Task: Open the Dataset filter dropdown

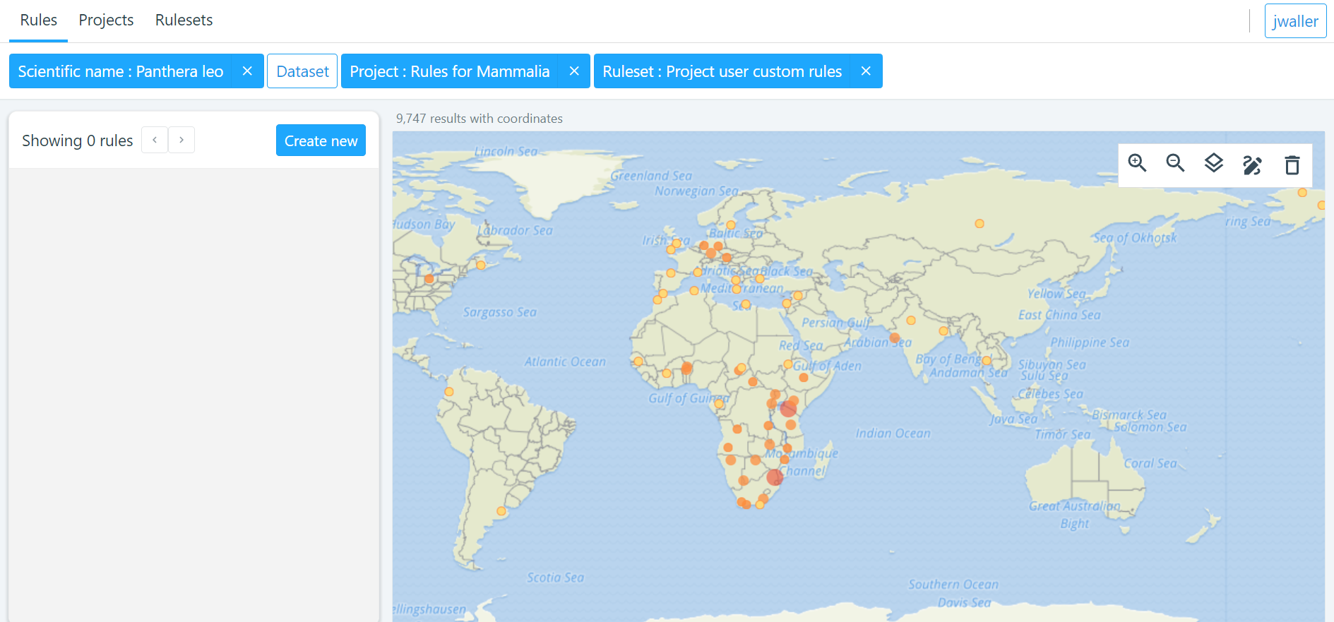Action: point(302,71)
